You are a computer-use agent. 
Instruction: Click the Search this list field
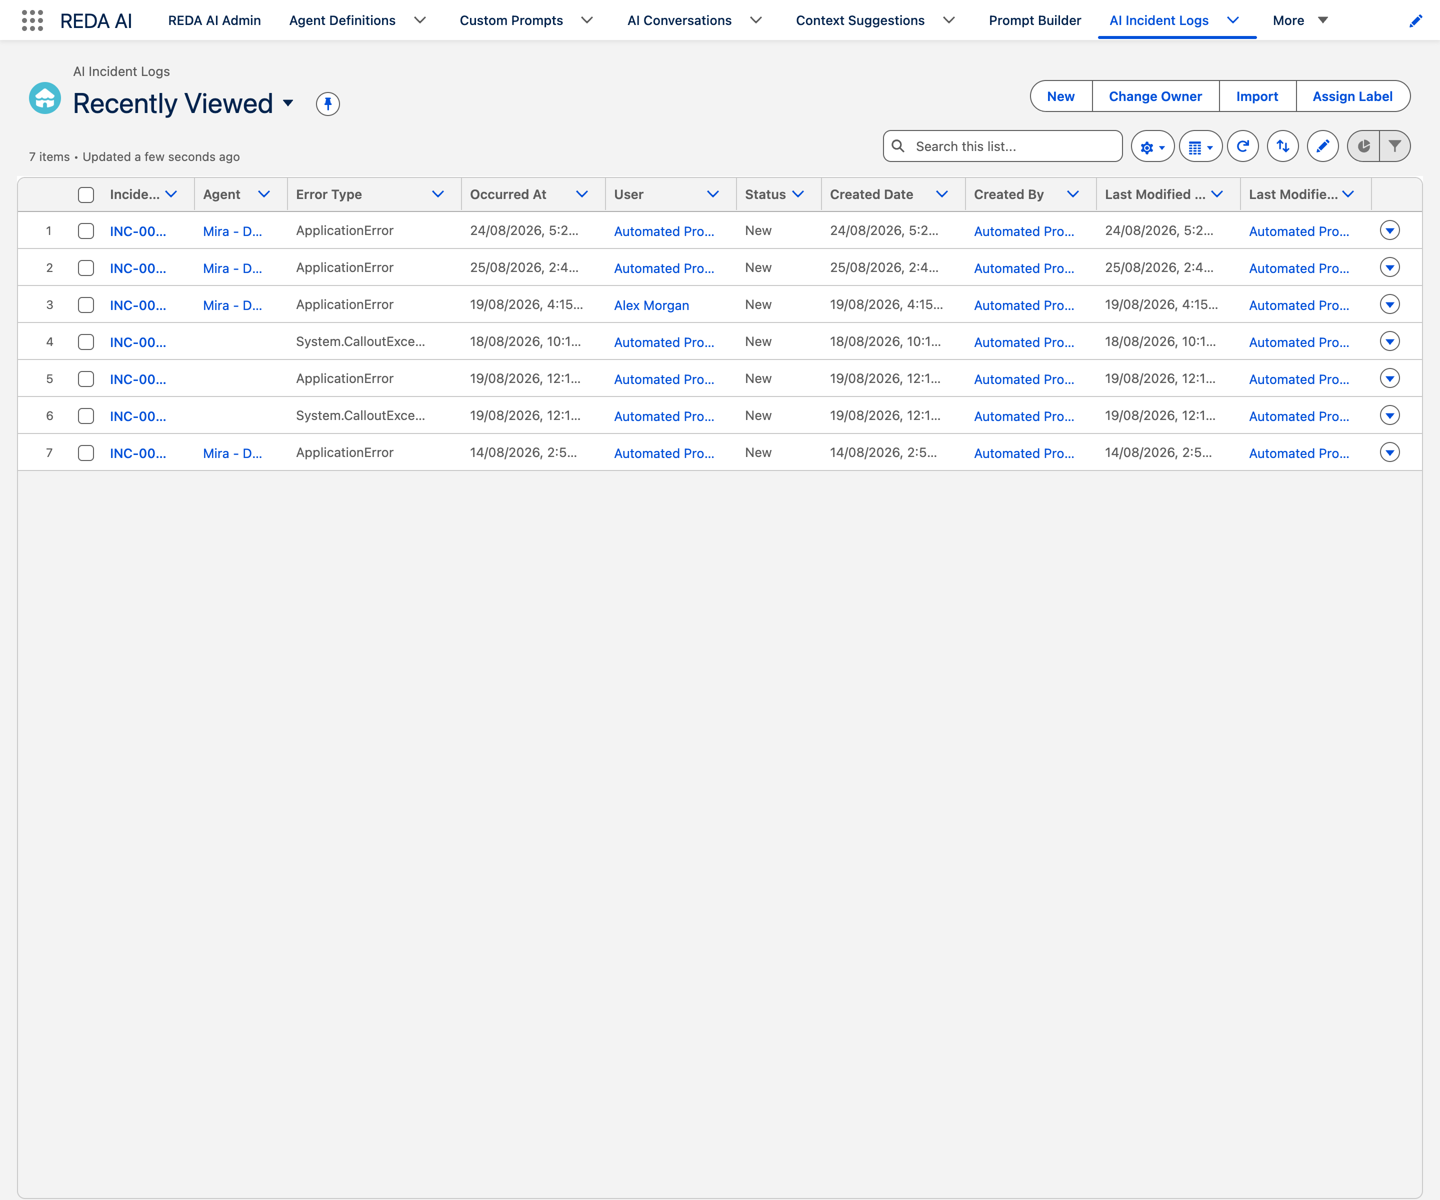(1003, 146)
